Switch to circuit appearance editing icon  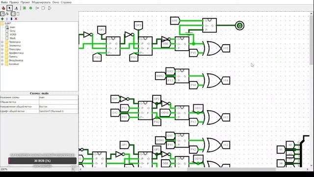(18, 14)
